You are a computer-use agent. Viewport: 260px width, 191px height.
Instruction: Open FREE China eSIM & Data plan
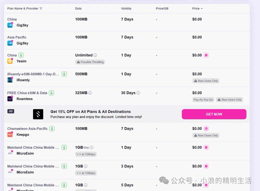click(x=27, y=93)
